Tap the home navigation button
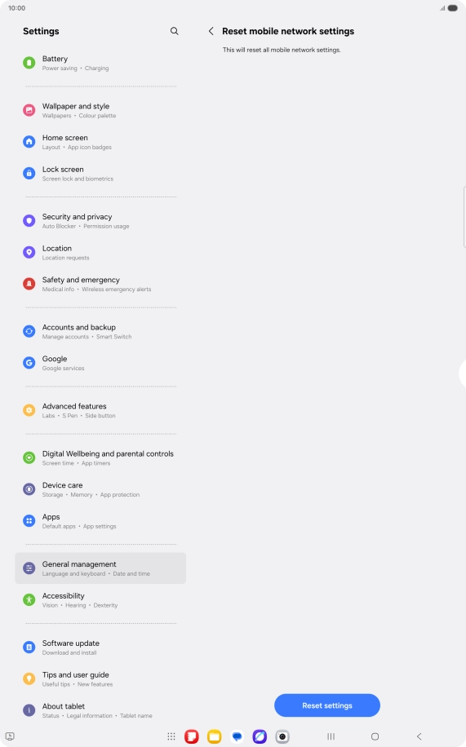Viewport: 466px width, 747px height. [375, 736]
